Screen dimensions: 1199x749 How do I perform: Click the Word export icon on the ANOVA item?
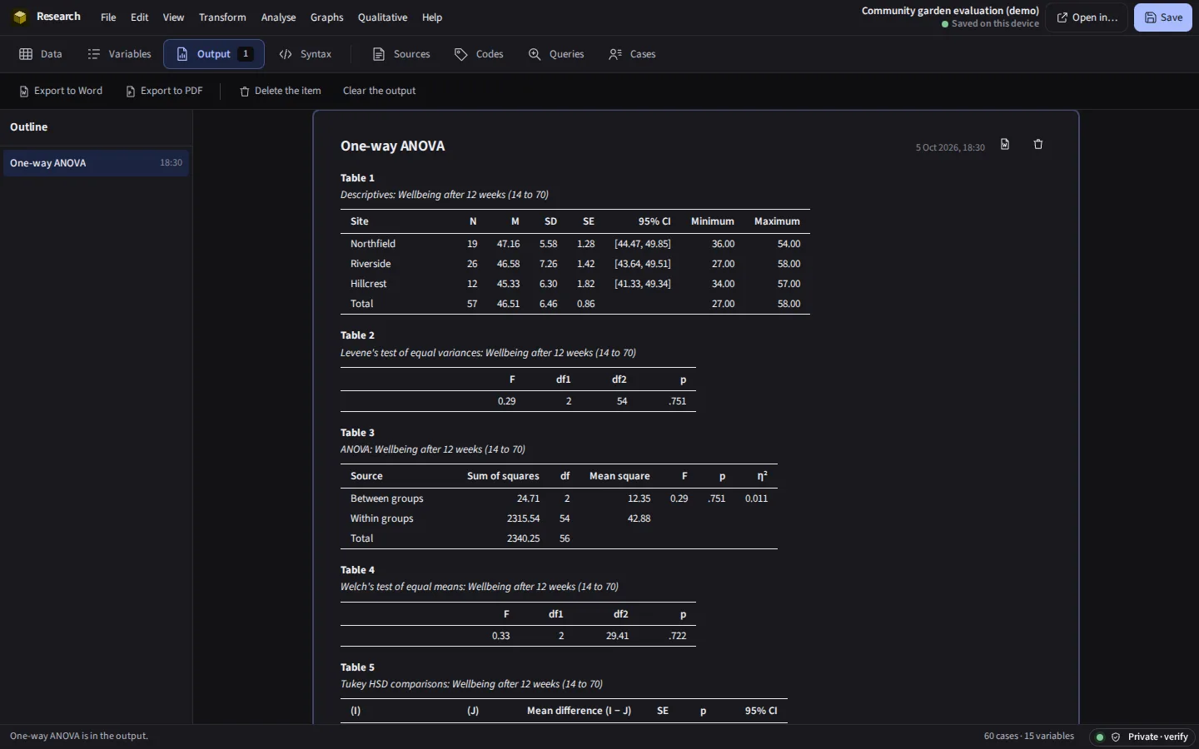[1005, 145]
